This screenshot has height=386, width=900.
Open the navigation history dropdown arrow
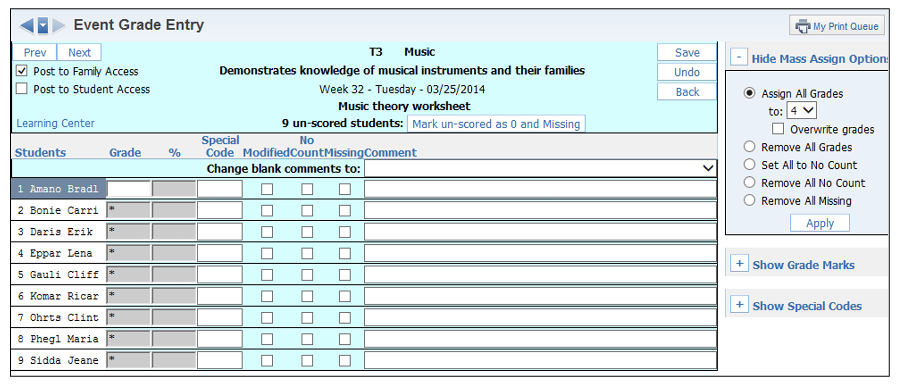[x=43, y=25]
